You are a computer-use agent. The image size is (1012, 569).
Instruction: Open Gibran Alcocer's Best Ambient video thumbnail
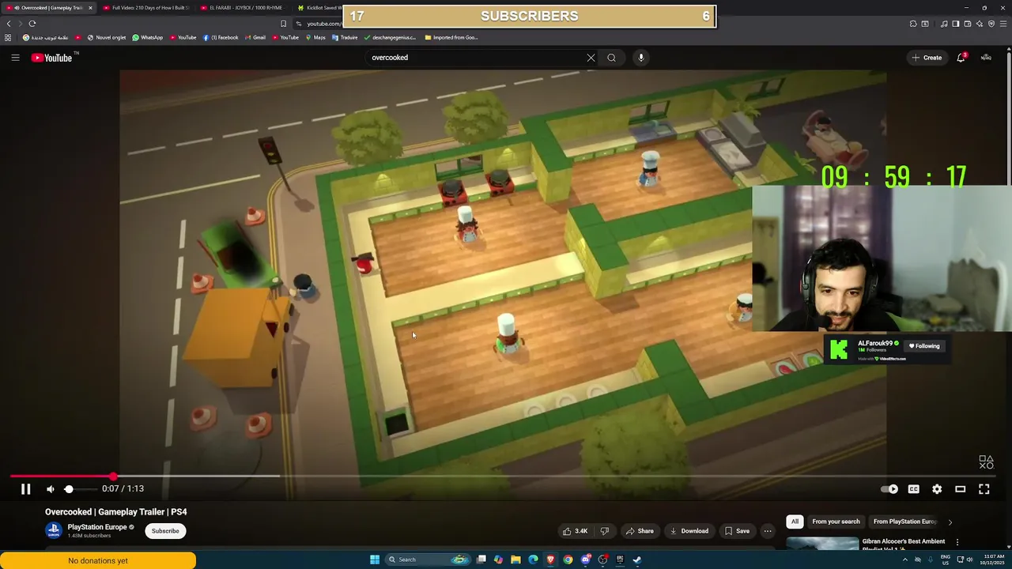pyautogui.click(x=822, y=545)
